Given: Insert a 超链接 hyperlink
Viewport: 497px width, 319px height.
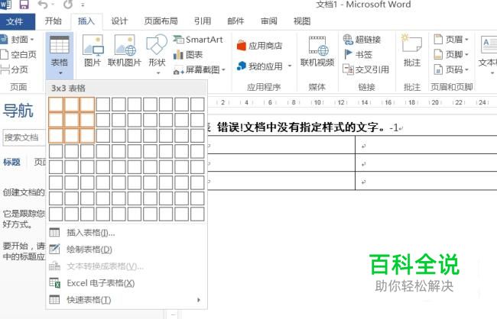Looking at the screenshot, I should tap(362, 40).
